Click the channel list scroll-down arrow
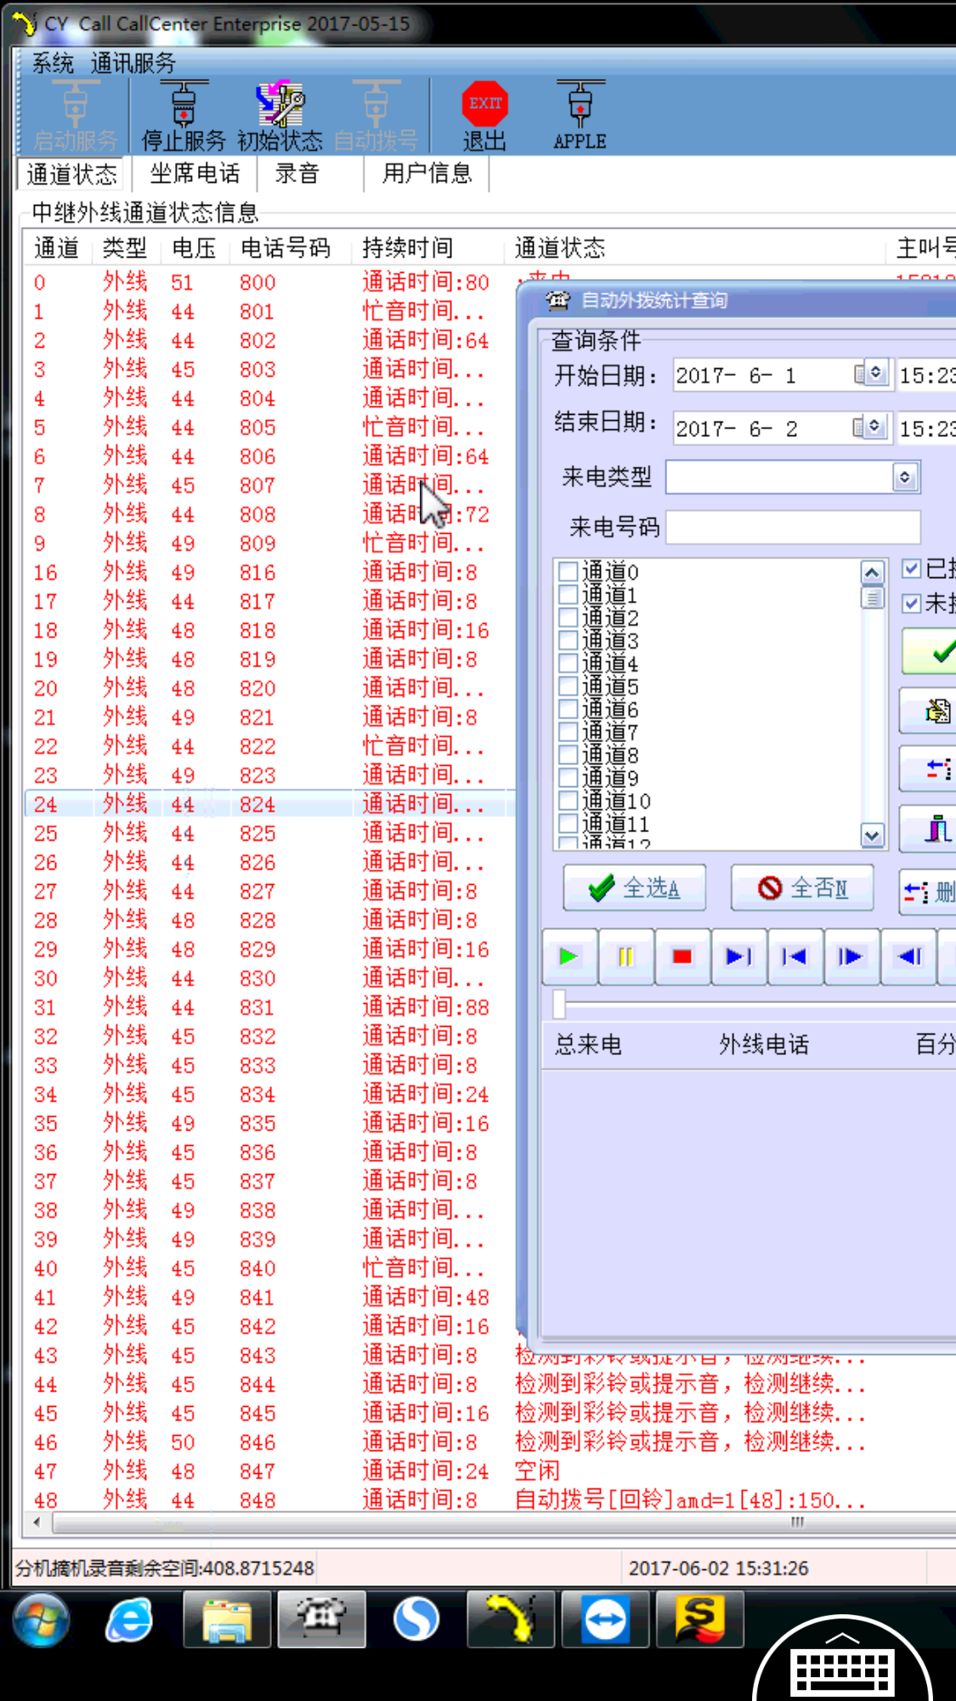 pyautogui.click(x=872, y=835)
